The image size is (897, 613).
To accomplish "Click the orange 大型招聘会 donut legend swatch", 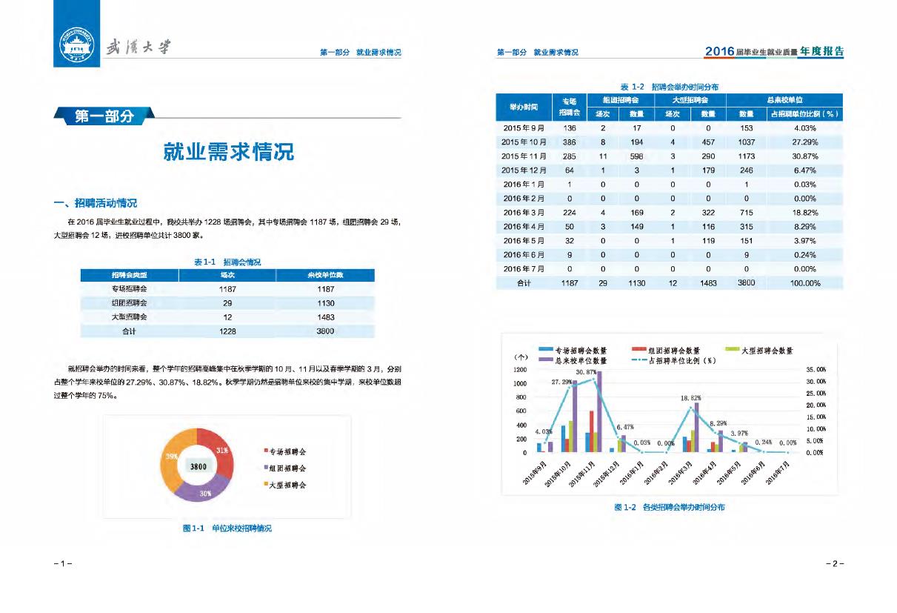I will (265, 484).
